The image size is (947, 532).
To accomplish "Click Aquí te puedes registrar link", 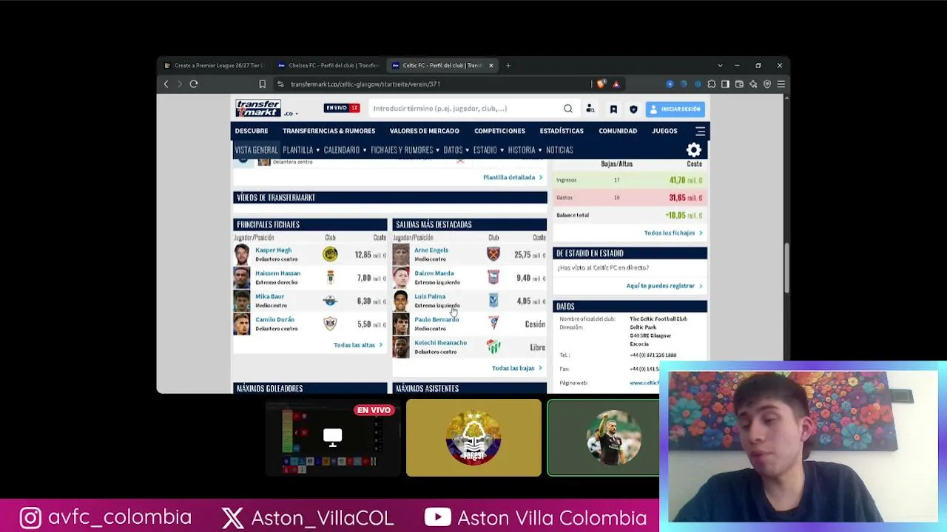I will pos(664,286).
